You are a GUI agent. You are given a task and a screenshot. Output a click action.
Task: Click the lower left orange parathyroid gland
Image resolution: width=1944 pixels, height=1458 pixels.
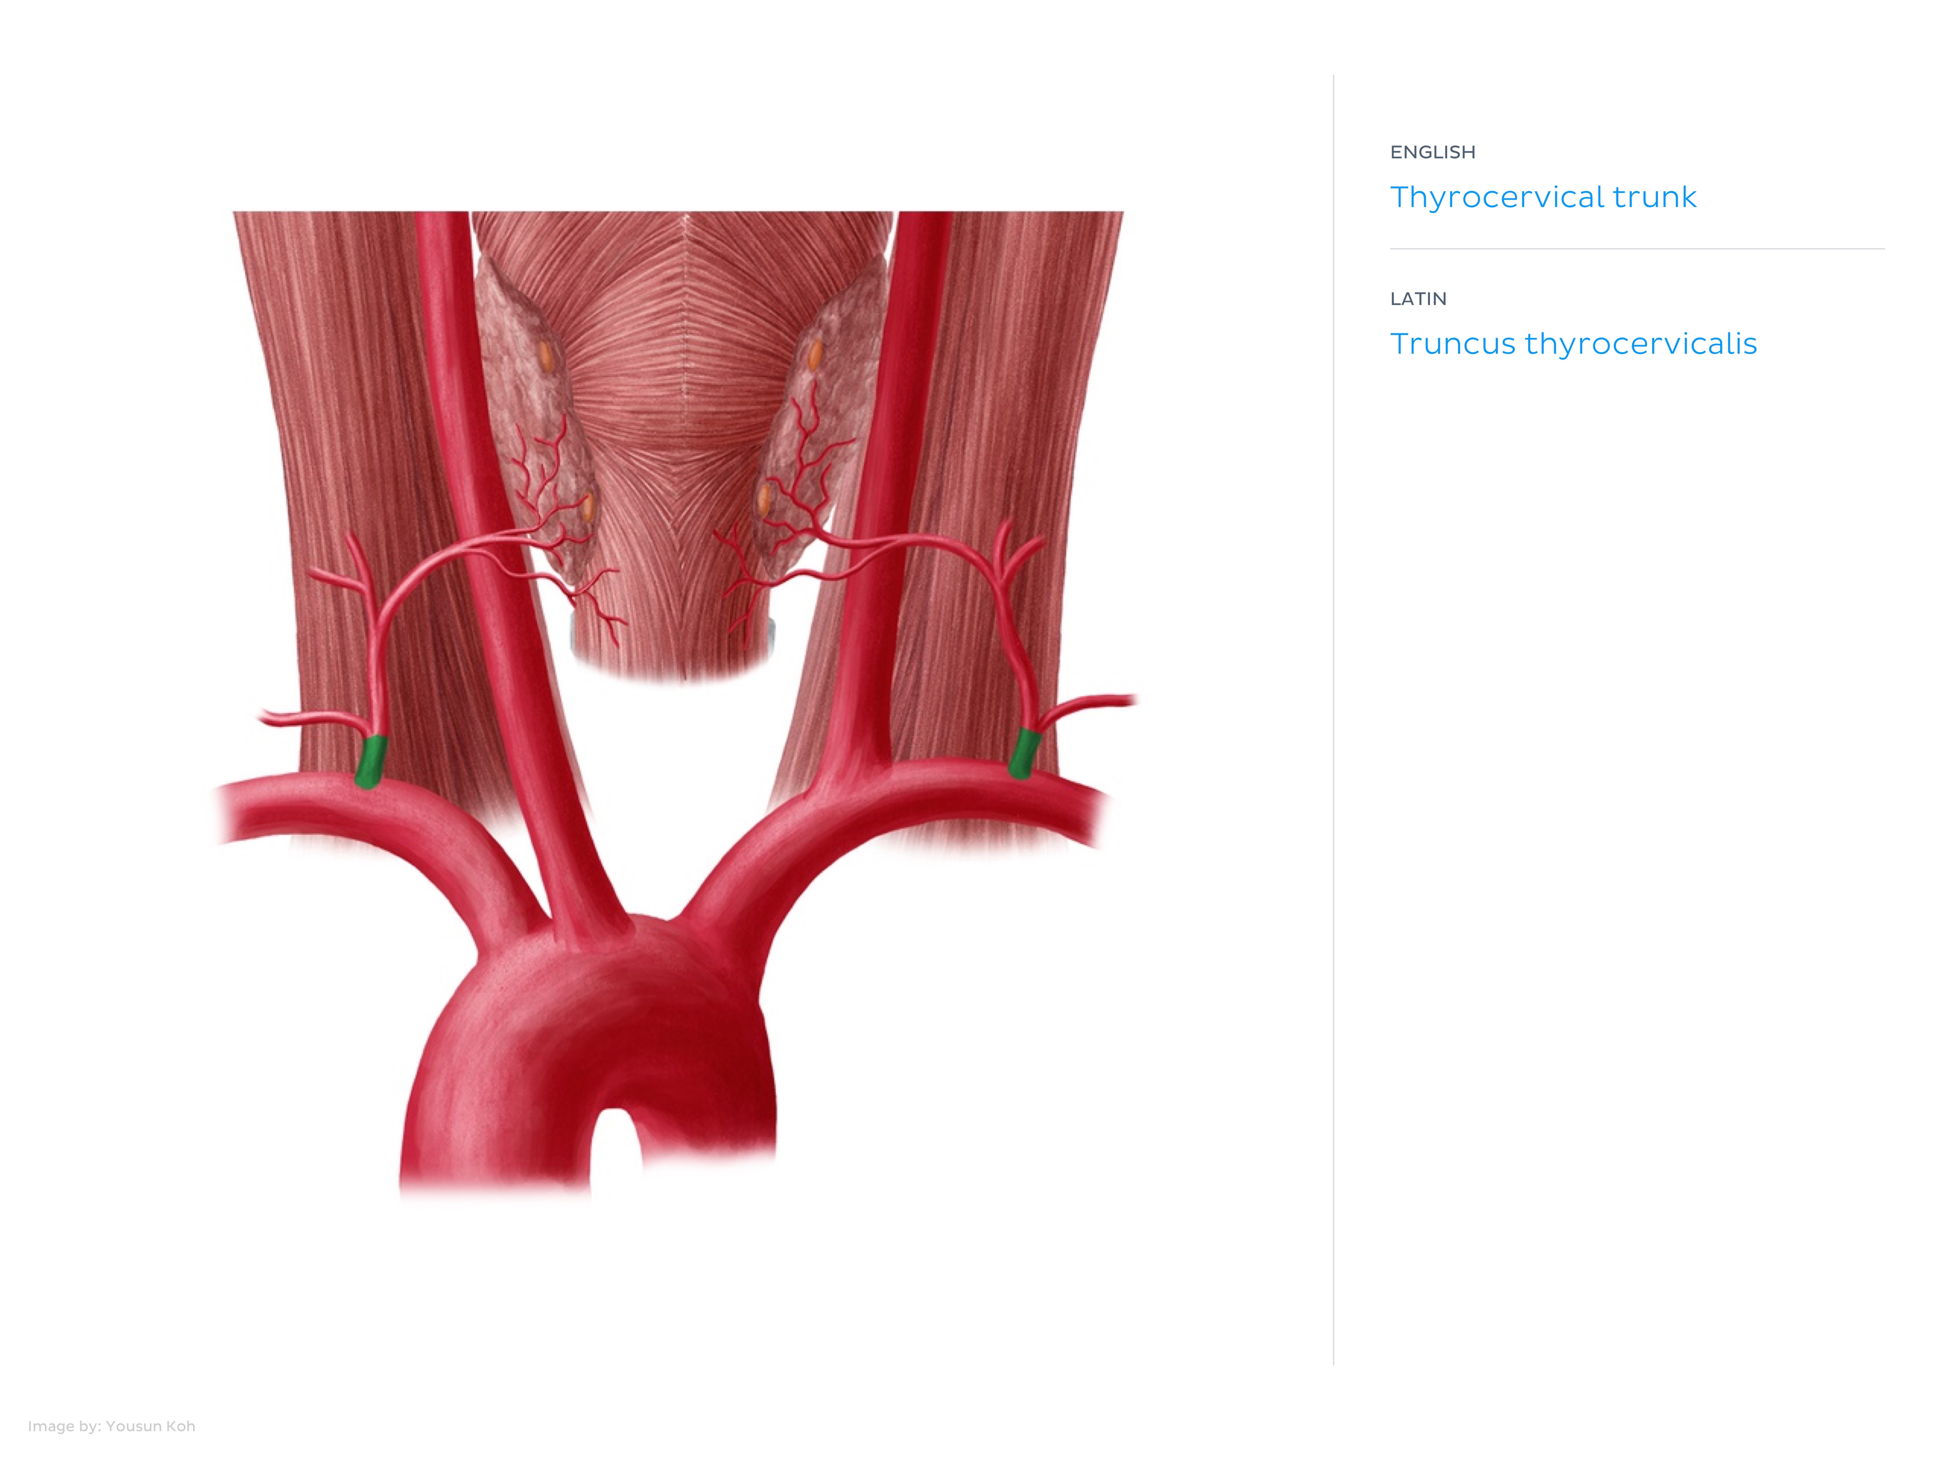(587, 506)
